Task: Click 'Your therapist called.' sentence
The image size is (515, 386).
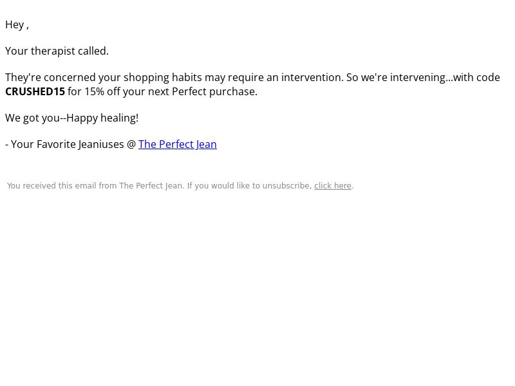Action: (x=57, y=51)
